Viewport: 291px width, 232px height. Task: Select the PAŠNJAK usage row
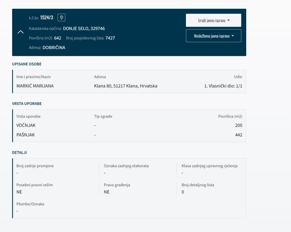(x=129, y=135)
